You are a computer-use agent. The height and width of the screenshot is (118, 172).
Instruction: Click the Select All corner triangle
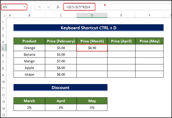tap(4, 16)
